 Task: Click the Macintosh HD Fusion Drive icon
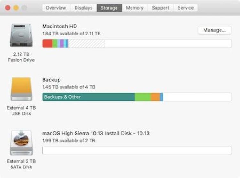point(21,36)
